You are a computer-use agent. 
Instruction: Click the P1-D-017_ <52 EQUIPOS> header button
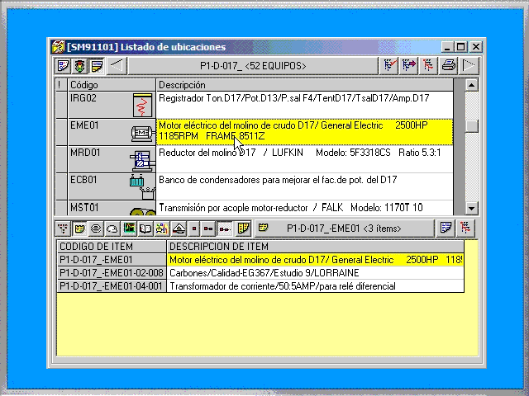pyautogui.click(x=253, y=66)
